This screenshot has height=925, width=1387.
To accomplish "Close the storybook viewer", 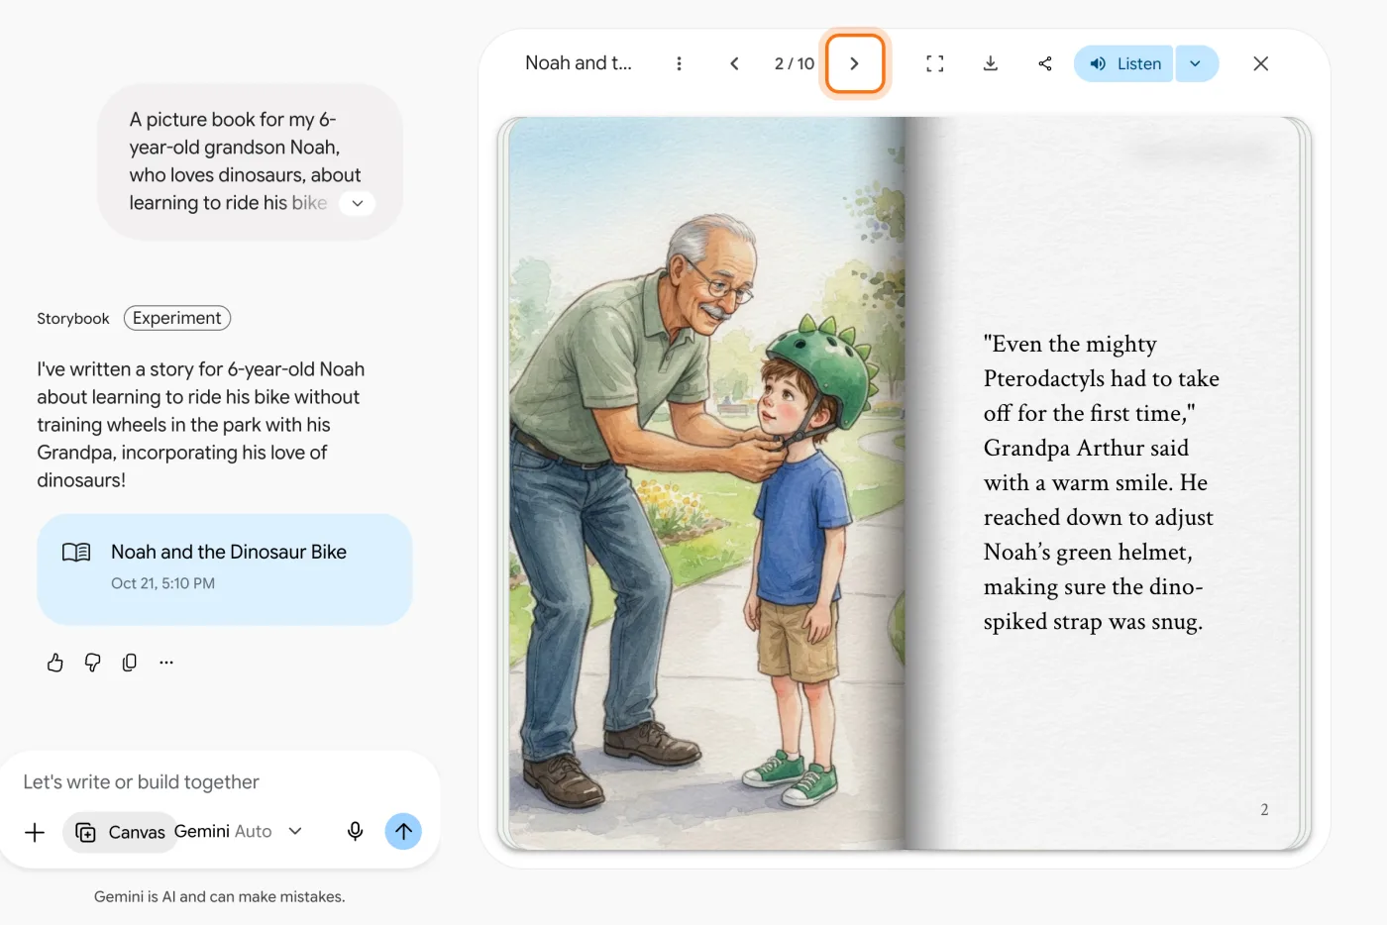I will 1260,63.
